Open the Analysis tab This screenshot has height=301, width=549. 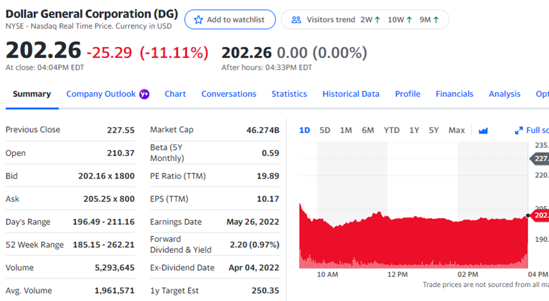click(504, 94)
